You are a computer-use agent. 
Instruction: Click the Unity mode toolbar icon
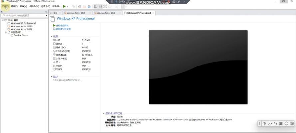click(x=110, y=6)
